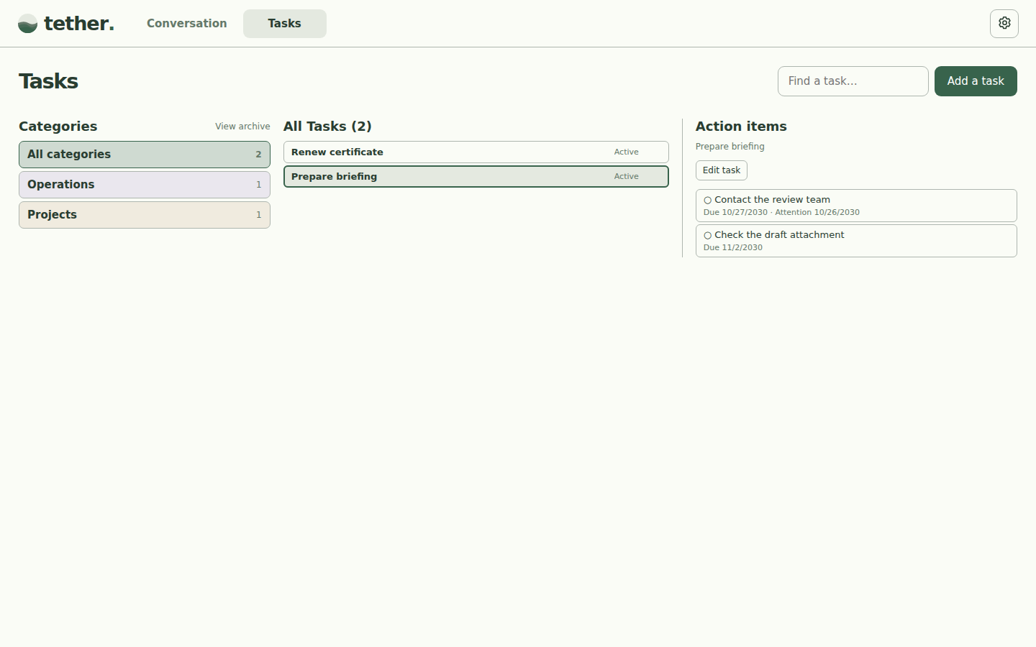Check off Check the draft attachment item
Image resolution: width=1036 pixels, height=647 pixels.
click(x=707, y=236)
